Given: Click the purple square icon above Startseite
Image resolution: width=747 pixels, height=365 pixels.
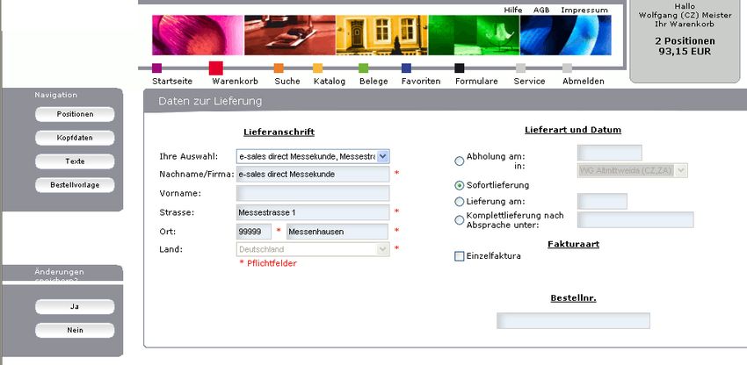Looking at the screenshot, I should click(156, 68).
